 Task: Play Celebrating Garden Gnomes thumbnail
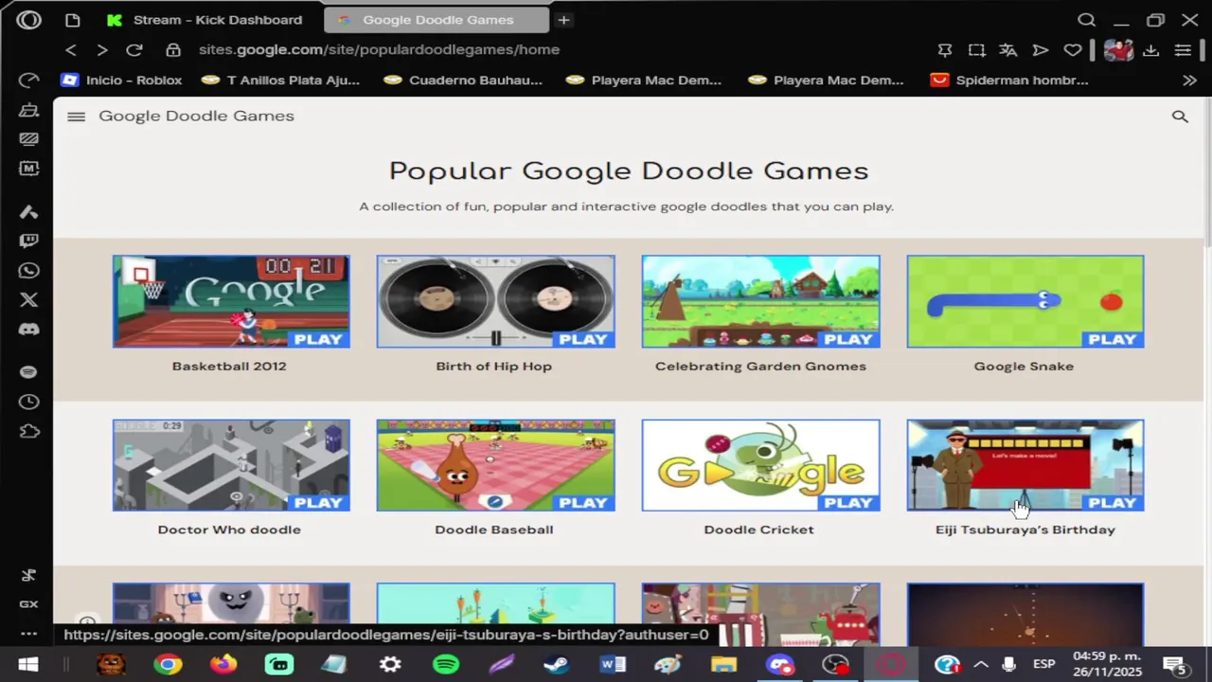click(x=760, y=301)
